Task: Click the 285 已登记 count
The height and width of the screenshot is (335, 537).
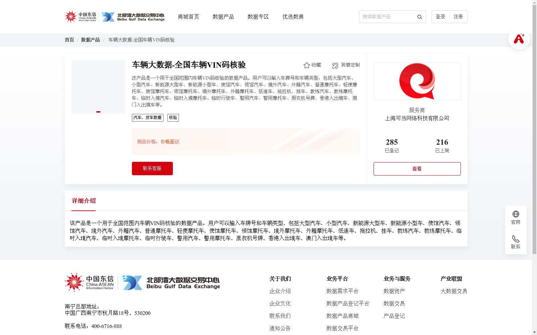Action: tap(392, 146)
